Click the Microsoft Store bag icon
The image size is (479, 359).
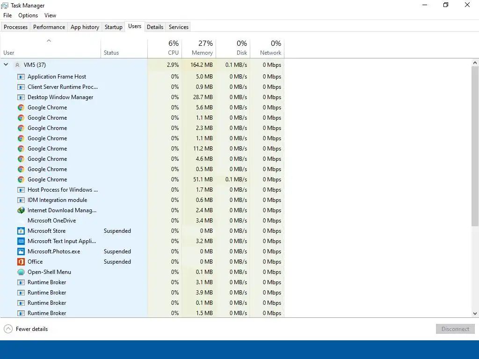point(21,231)
